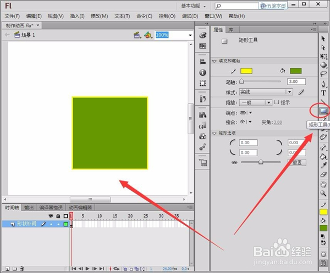Toggle eye show/hide all layers
Screen dimensions: 330x273
51,216
